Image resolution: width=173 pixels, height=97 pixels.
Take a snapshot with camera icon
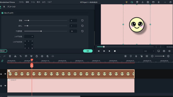[164, 51]
